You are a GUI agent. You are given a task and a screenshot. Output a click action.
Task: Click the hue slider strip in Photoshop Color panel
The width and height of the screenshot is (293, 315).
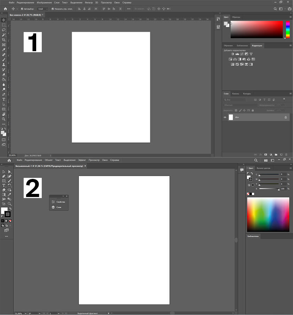tap(288, 29)
